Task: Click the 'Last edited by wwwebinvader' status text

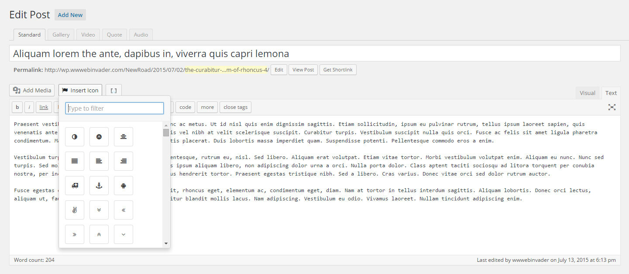Action: point(546,260)
